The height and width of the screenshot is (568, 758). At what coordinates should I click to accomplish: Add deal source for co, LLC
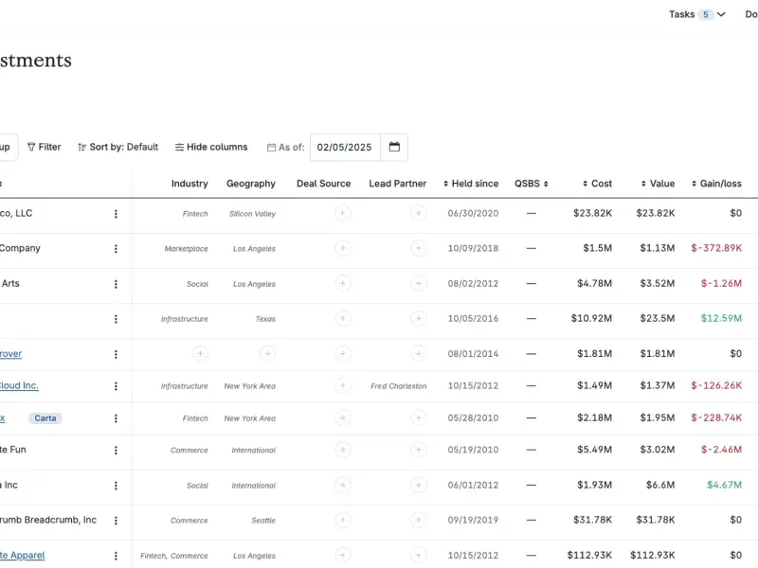(342, 213)
